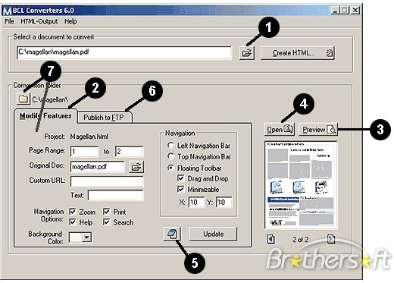This screenshot has height=283, width=394.
Task: Open the Help menu
Action: [70, 21]
